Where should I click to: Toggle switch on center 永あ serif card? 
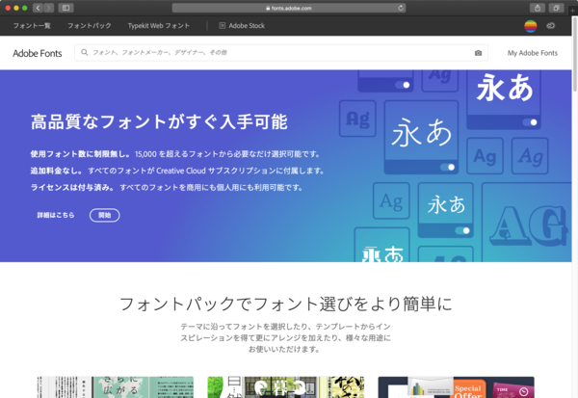point(448,167)
